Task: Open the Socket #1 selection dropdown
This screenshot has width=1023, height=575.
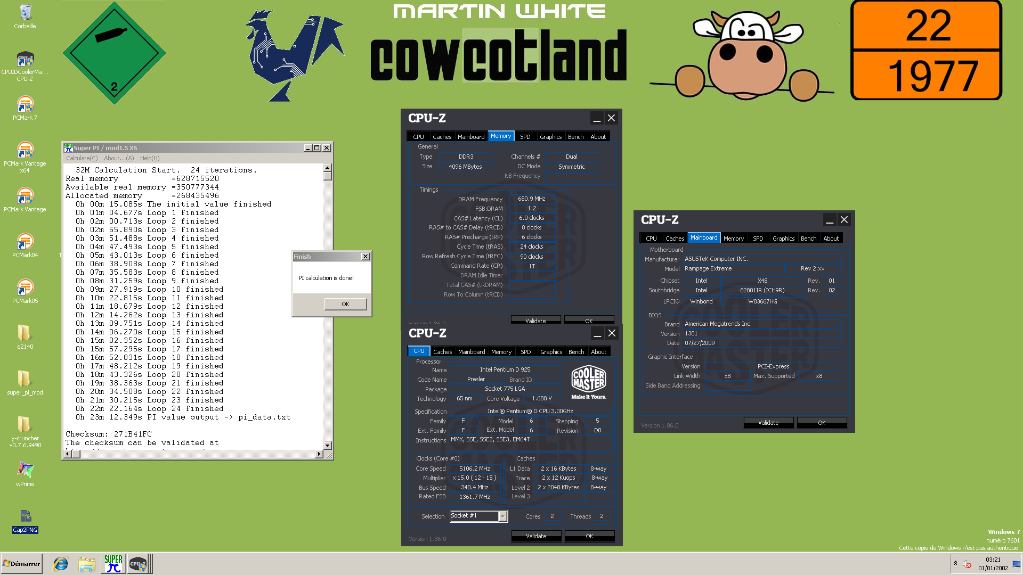Action: pyautogui.click(x=502, y=516)
